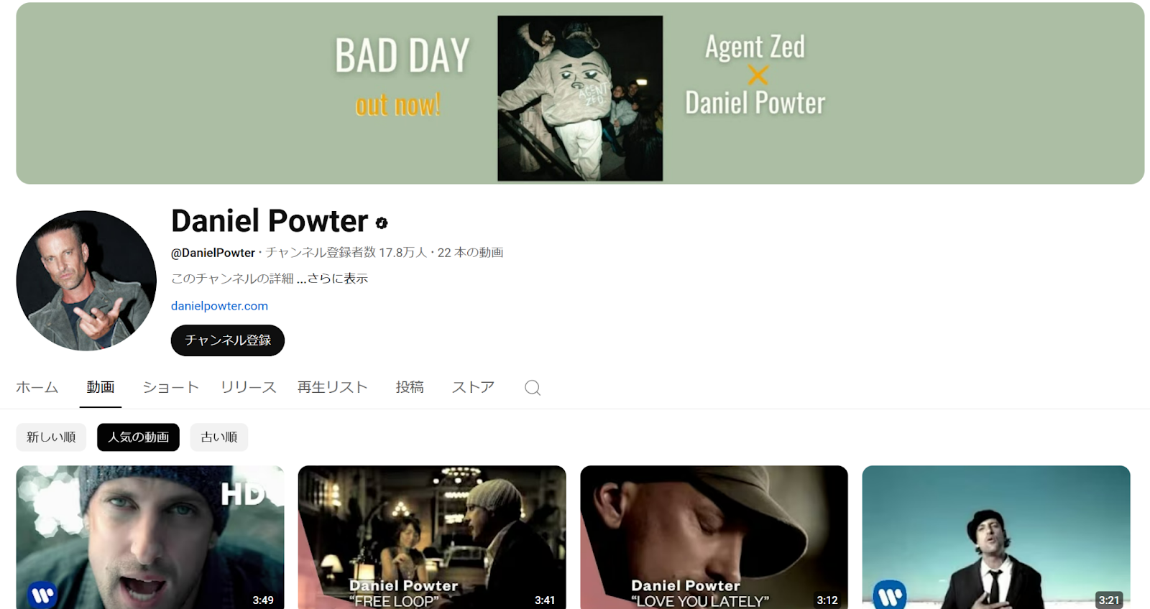Open the ショート tab
The width and height of the screenshot is (1150, 609).
[170, 388]
